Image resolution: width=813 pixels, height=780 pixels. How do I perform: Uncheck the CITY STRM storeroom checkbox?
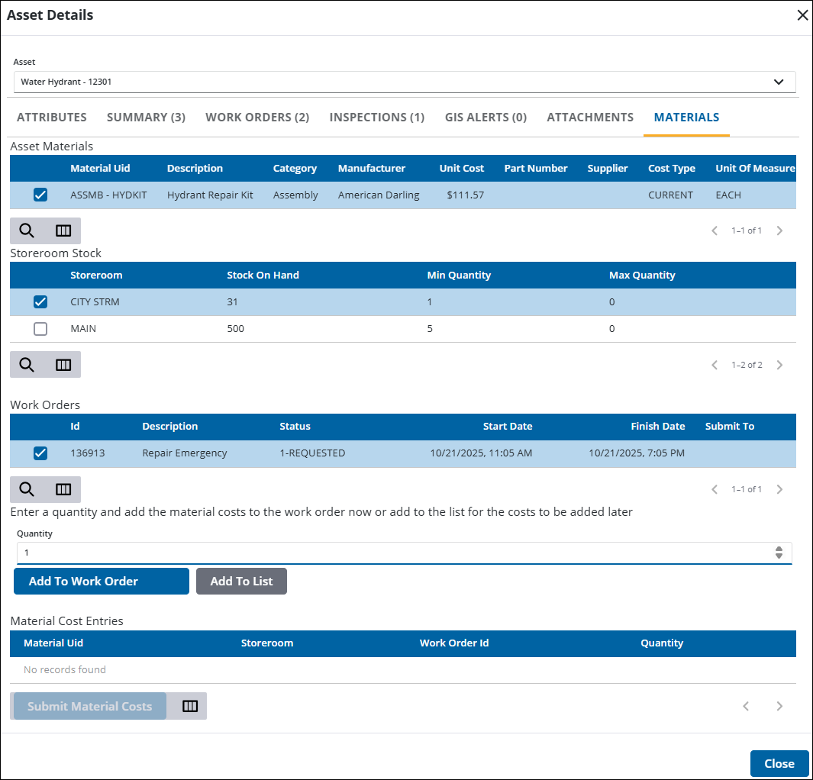tap(40, 302)
